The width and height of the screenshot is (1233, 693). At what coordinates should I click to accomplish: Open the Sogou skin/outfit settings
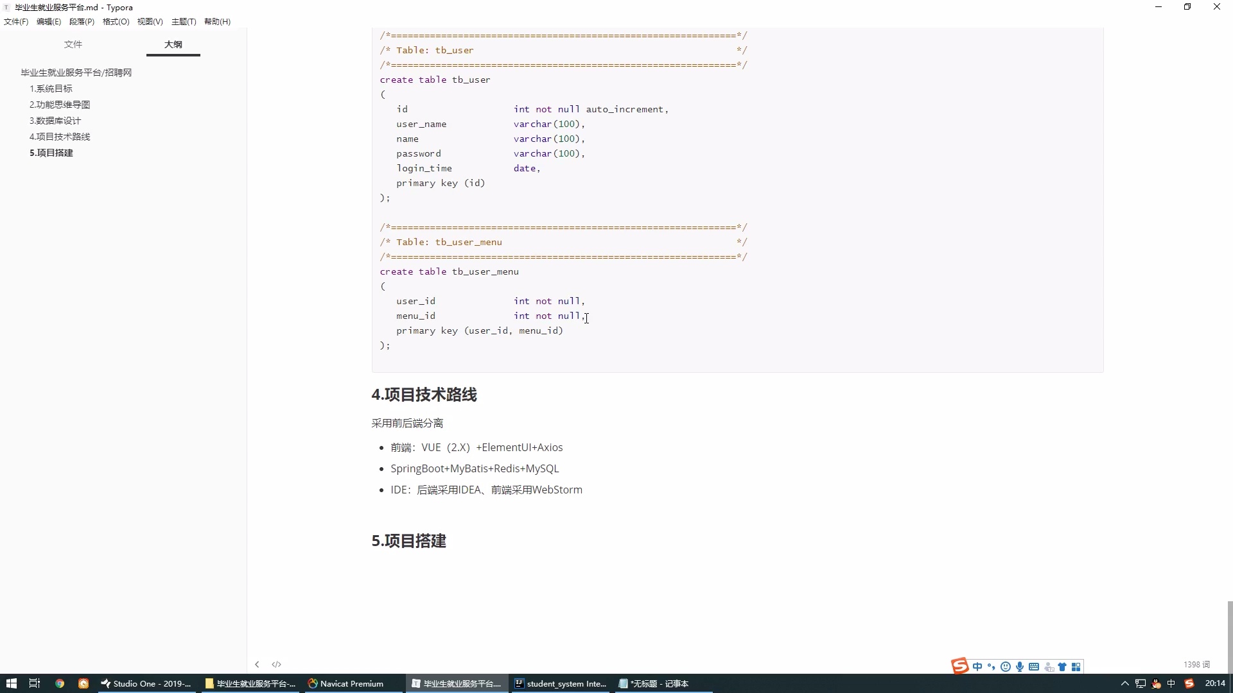coord(1063,667)
